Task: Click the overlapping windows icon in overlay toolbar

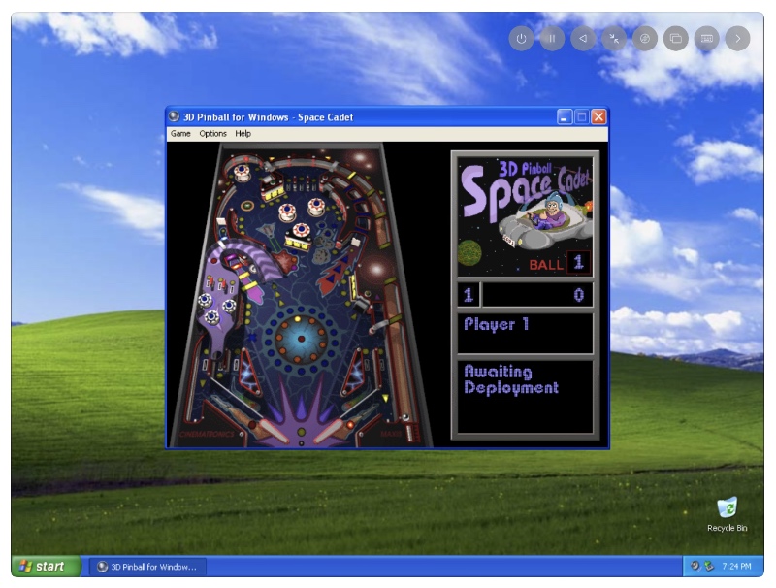Action: tap(676, 39)
